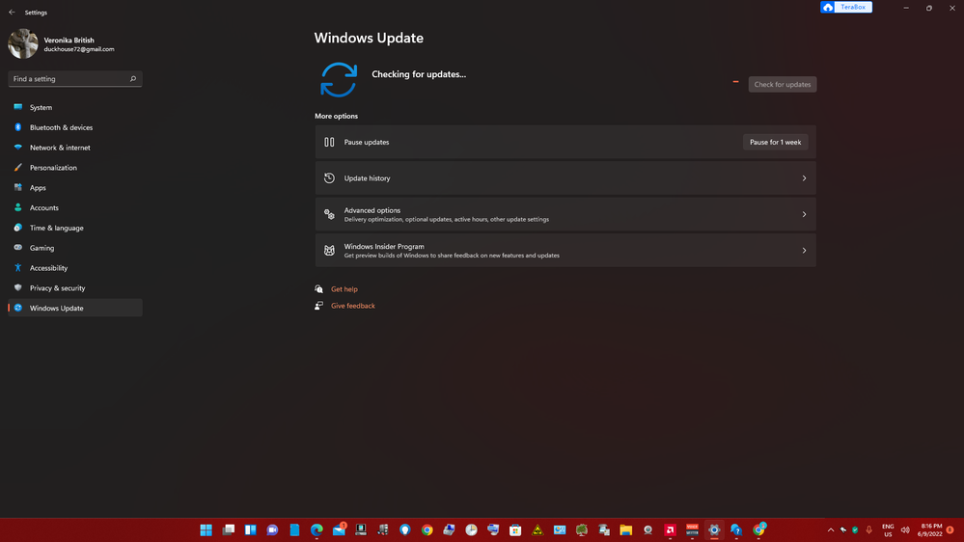Open Veronika British account profile picture
The width and height of the screenshot is (964, 542).
[x=23, y=43]
